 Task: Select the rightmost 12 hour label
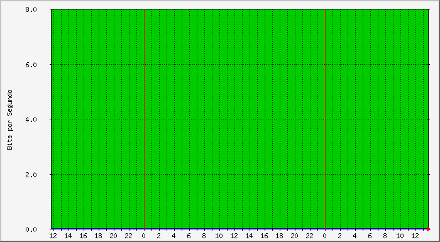coord(415,236)
